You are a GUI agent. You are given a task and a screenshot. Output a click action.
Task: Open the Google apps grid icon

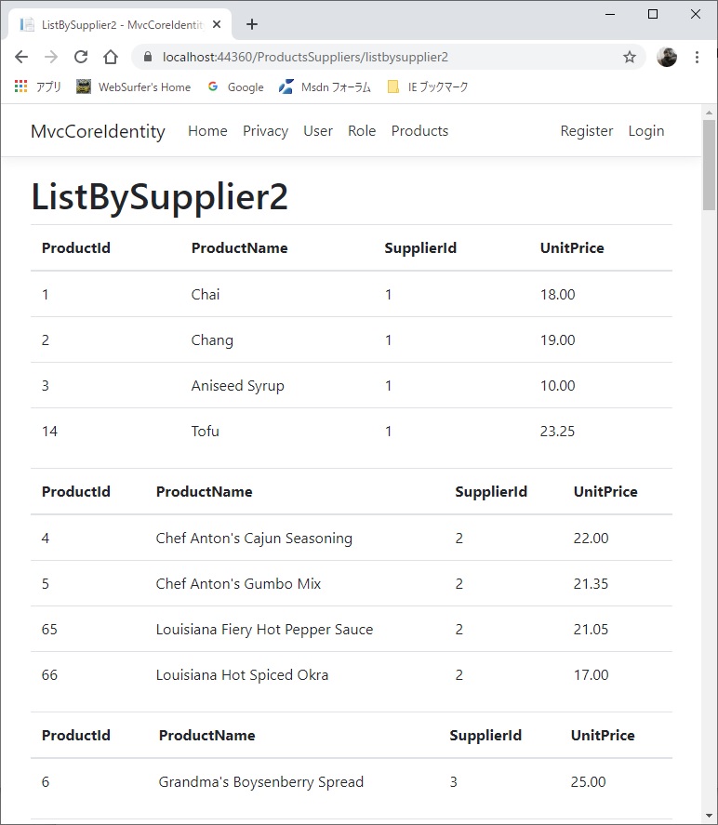(20, 86)
